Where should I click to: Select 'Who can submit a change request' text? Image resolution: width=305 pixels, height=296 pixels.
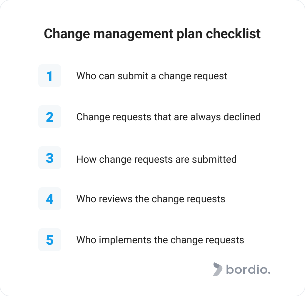(x=152, y=76)
